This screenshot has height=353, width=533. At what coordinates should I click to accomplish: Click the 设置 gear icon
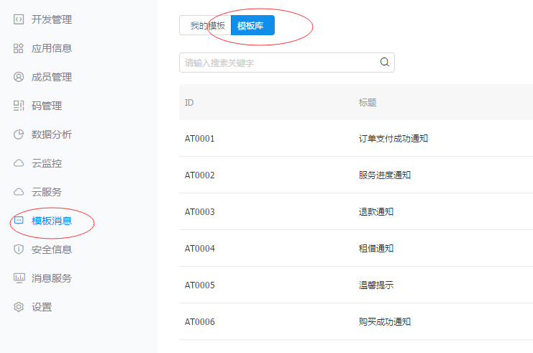point(19,307)
